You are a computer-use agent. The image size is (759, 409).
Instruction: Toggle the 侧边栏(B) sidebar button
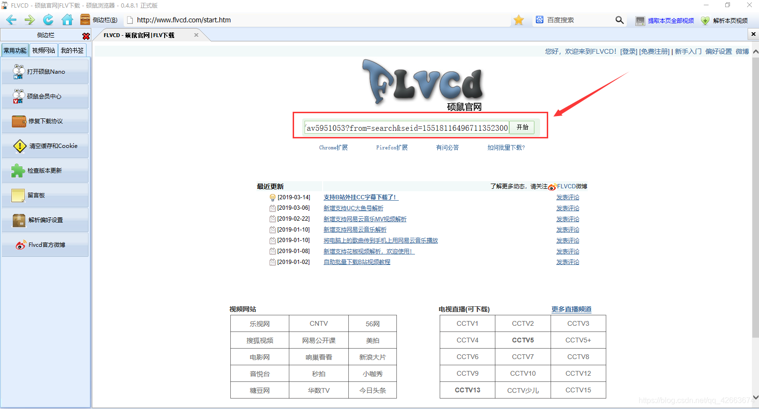[99, 20]
